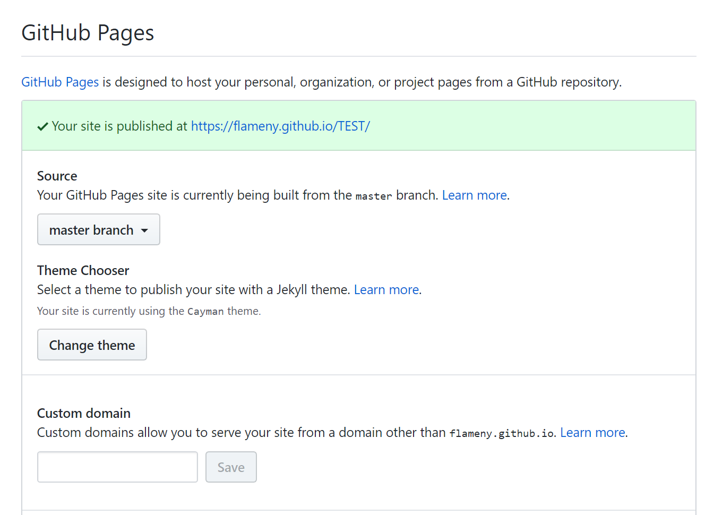This screenshot has height=515, width=714.
Task: Click the Custom domain heading
Action: tap(84, 414)
